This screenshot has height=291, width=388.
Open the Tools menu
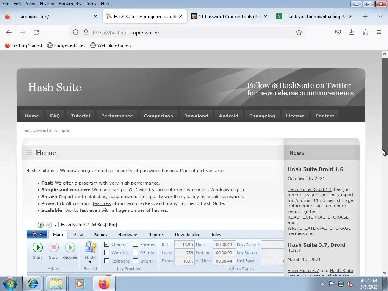tap(91, 4)
